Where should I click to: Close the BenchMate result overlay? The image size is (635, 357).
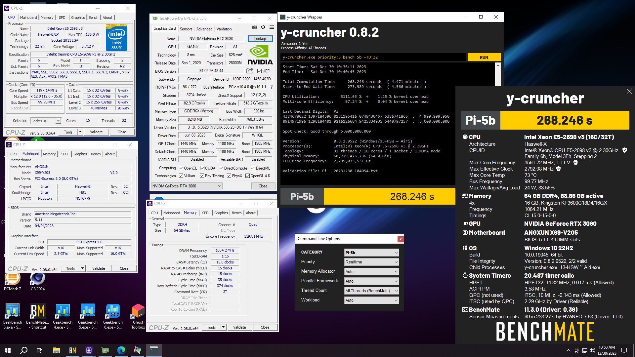pos(629,91)
